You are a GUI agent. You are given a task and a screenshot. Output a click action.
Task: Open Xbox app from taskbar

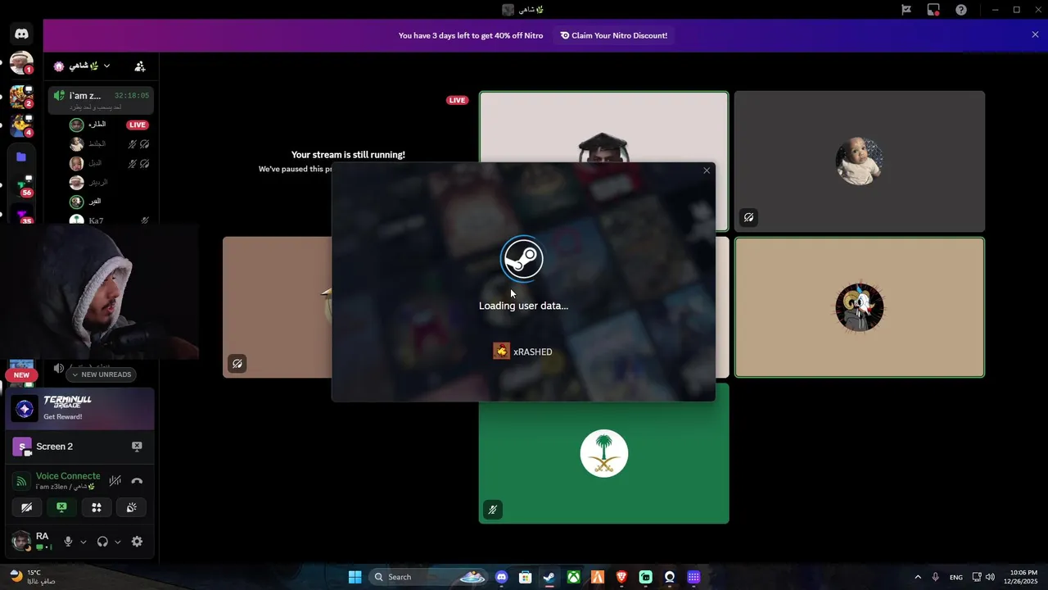point(574,577)
